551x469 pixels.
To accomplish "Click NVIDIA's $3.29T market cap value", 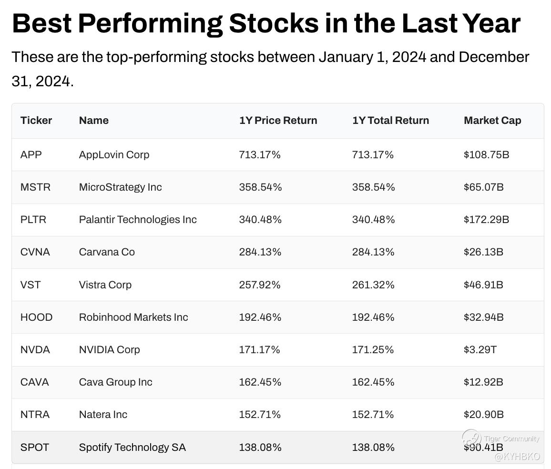I will click(480, 349).
